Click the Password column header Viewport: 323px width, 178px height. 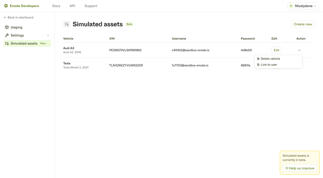tap(247, 39)
